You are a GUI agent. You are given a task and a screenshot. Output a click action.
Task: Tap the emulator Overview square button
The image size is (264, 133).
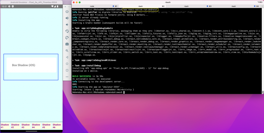click(67, 70)
